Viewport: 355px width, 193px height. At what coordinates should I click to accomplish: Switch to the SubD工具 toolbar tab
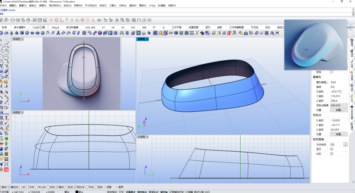tap(39, 27)
